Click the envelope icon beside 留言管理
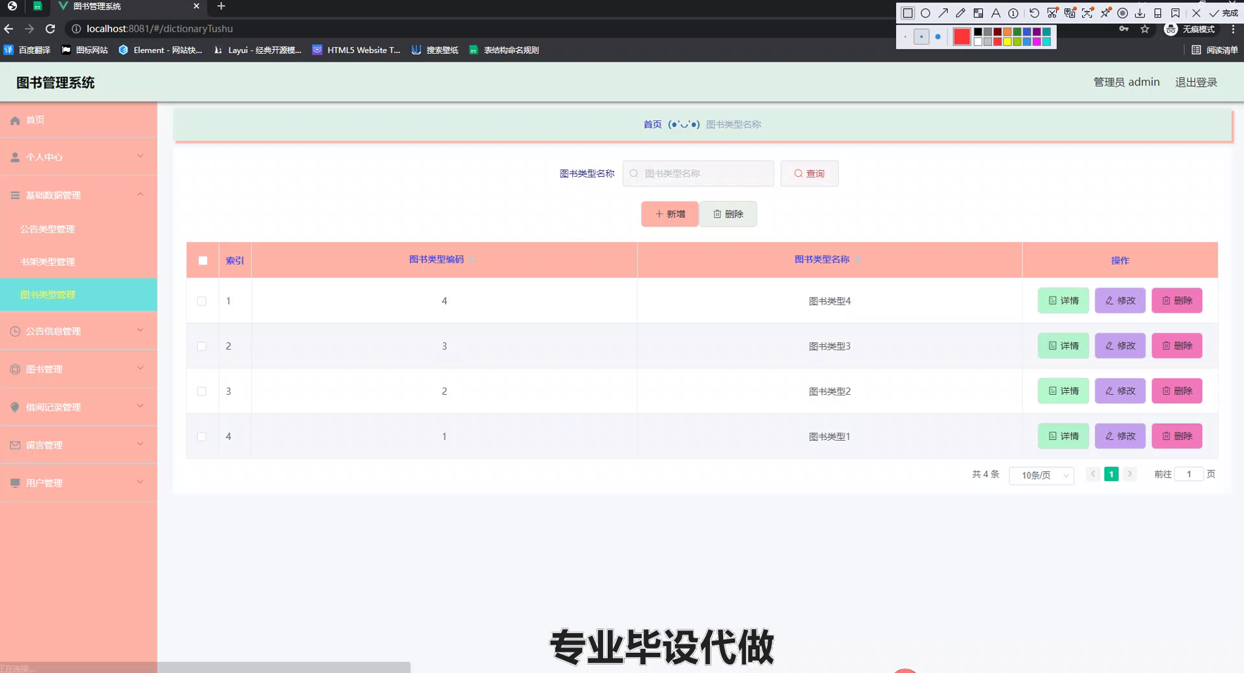 point(15,445)
